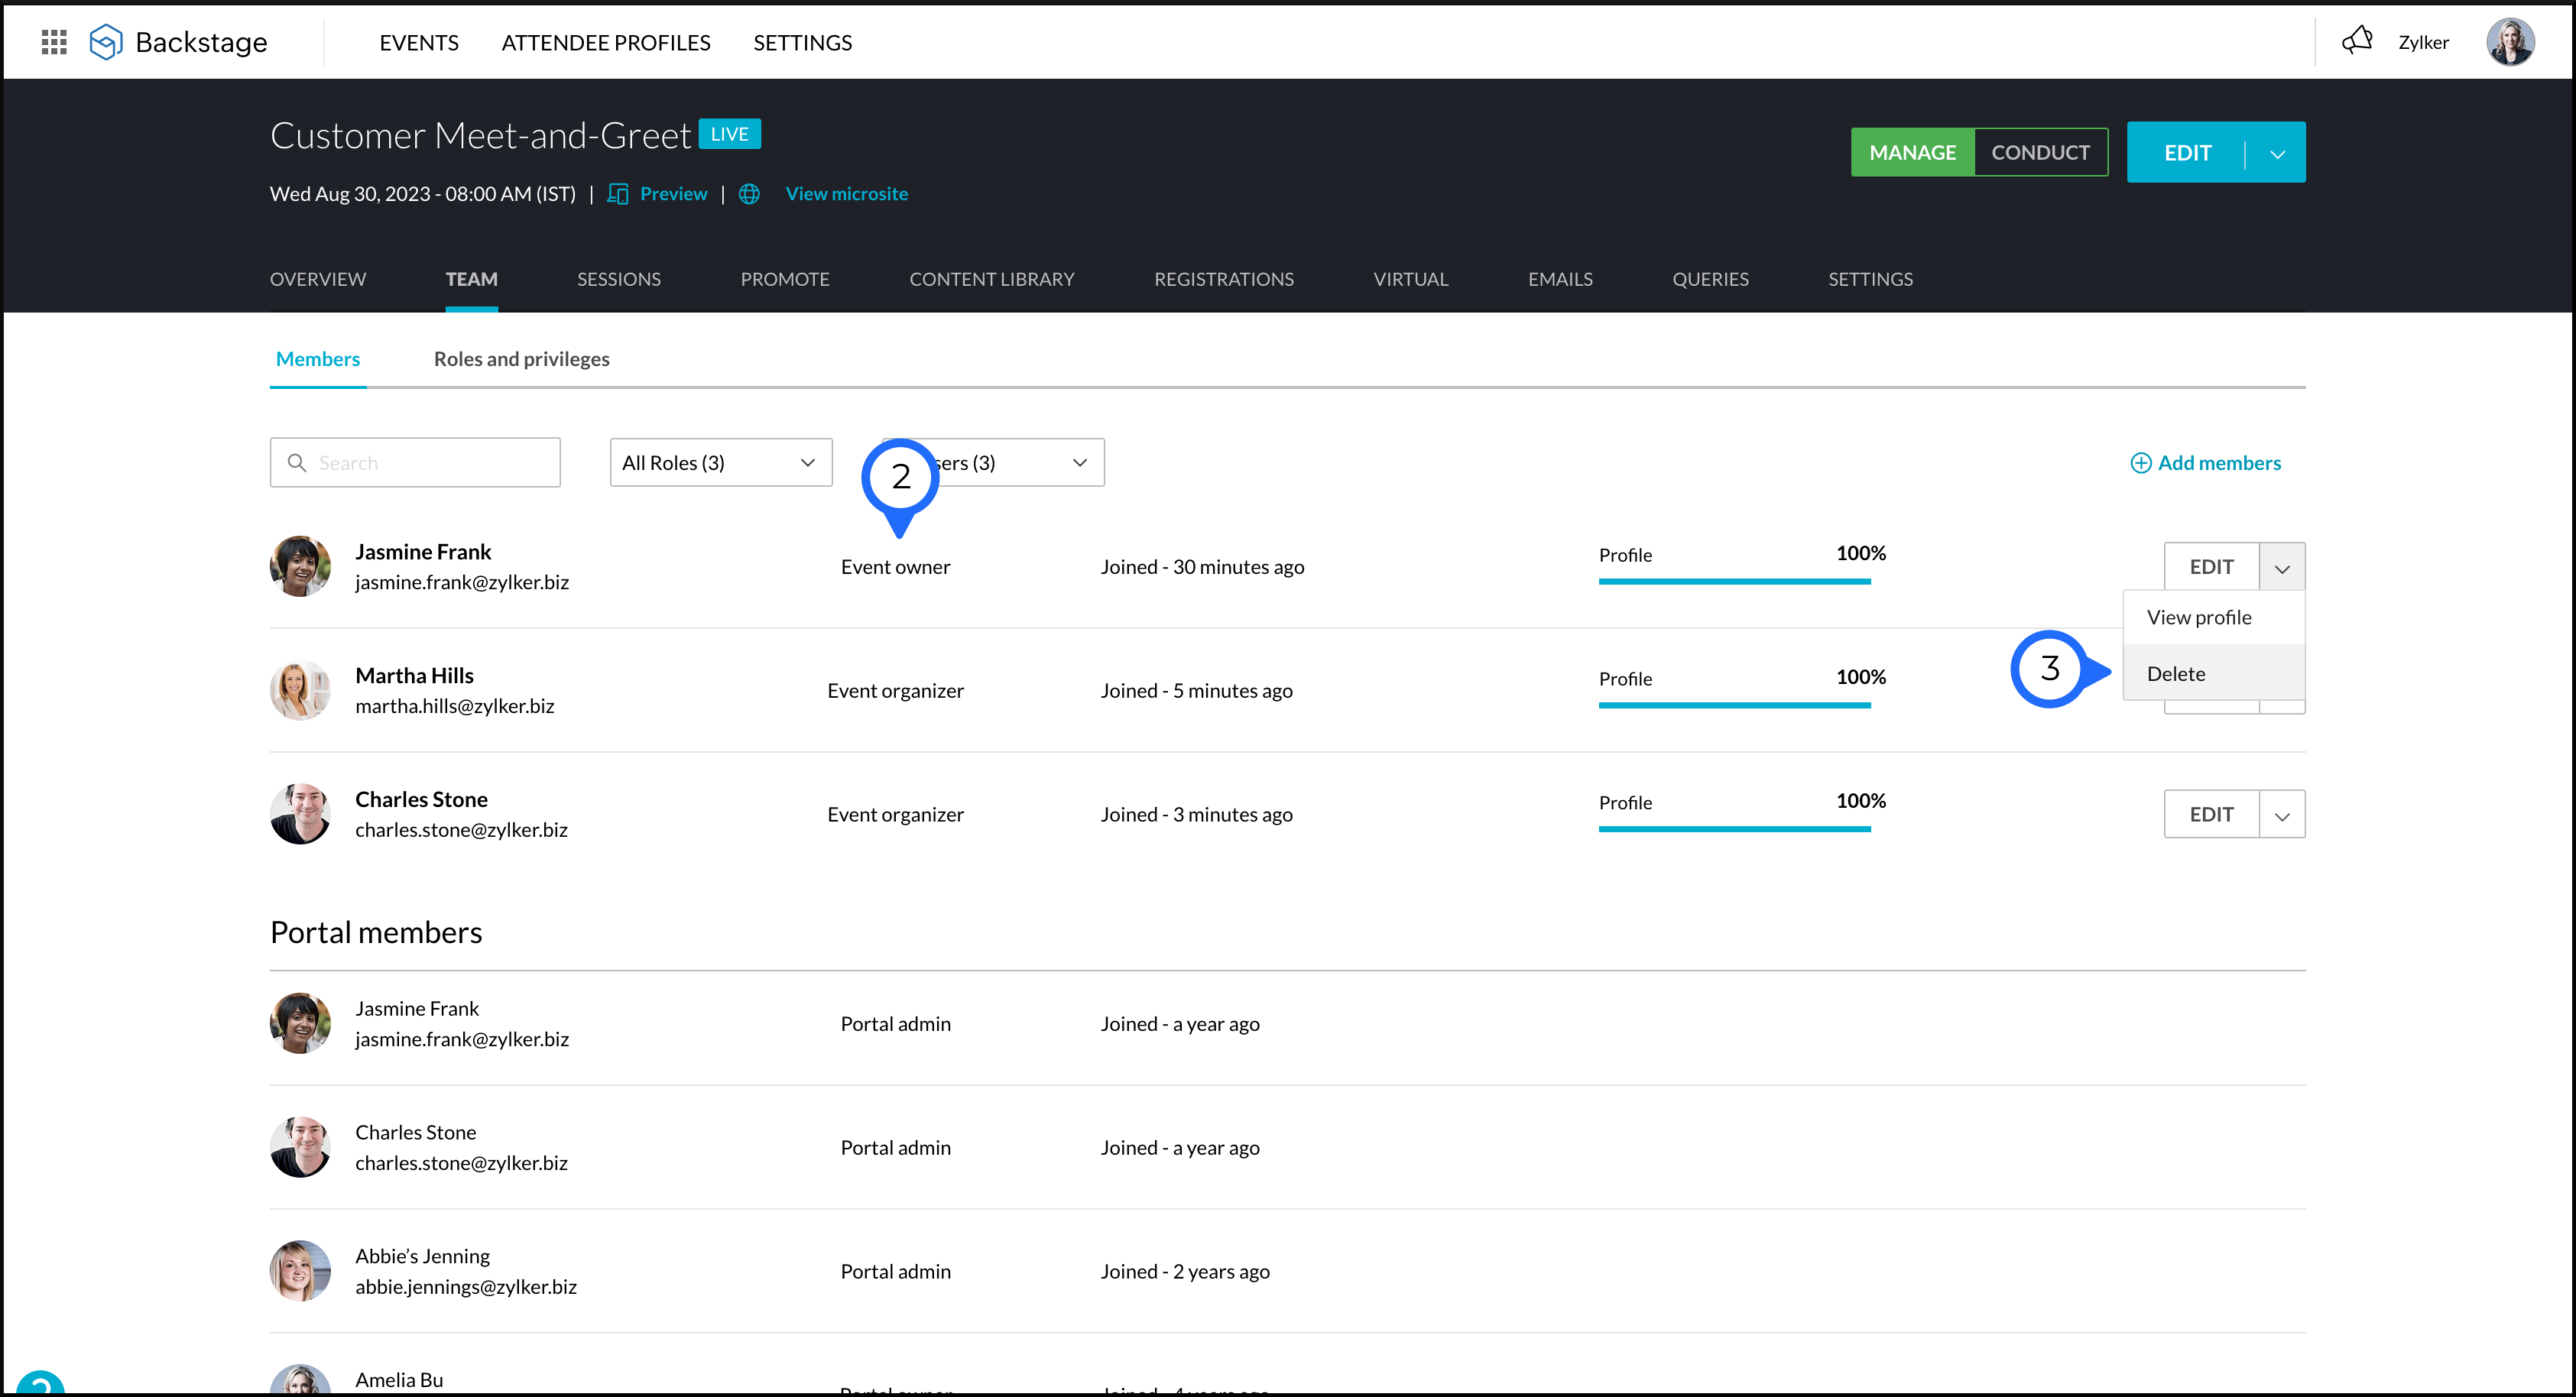The width and height of the screenshot is (2576, 1397).
Task: Open Martha Hills' avatar photo
Action: 300,690
